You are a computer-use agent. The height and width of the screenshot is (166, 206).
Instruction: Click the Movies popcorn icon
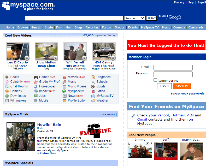click(64, 77)
